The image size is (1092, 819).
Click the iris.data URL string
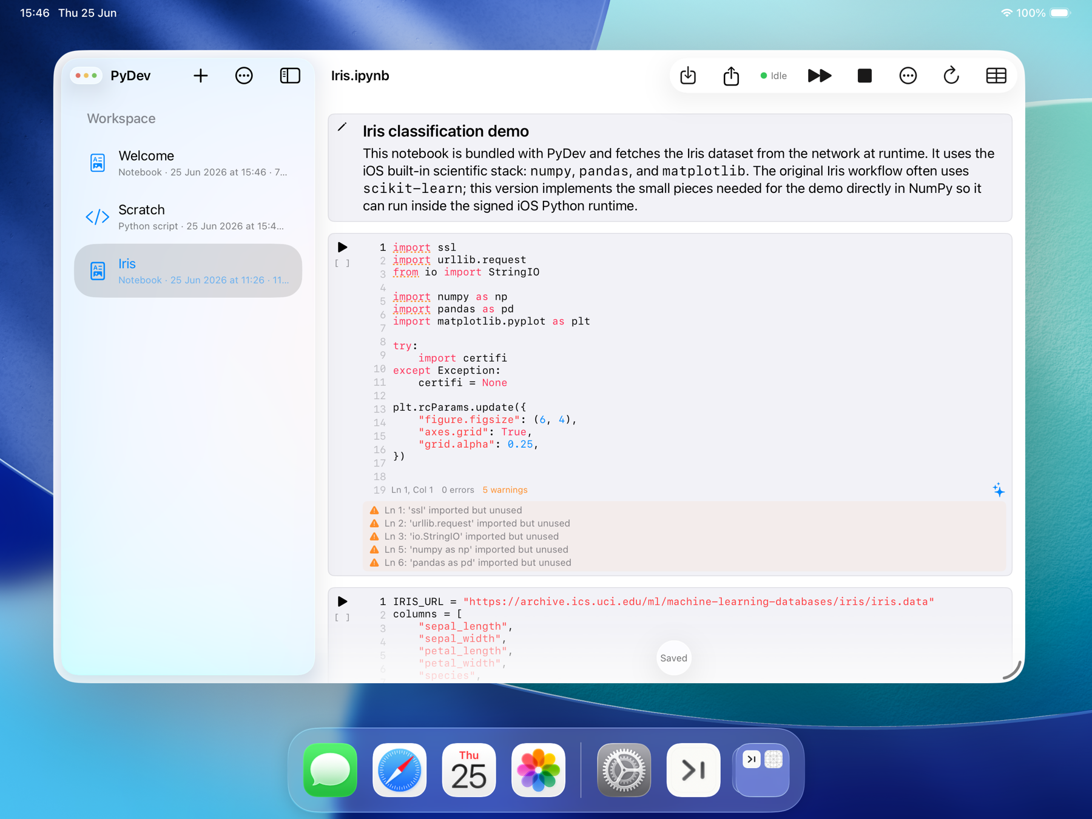point(699,602)
